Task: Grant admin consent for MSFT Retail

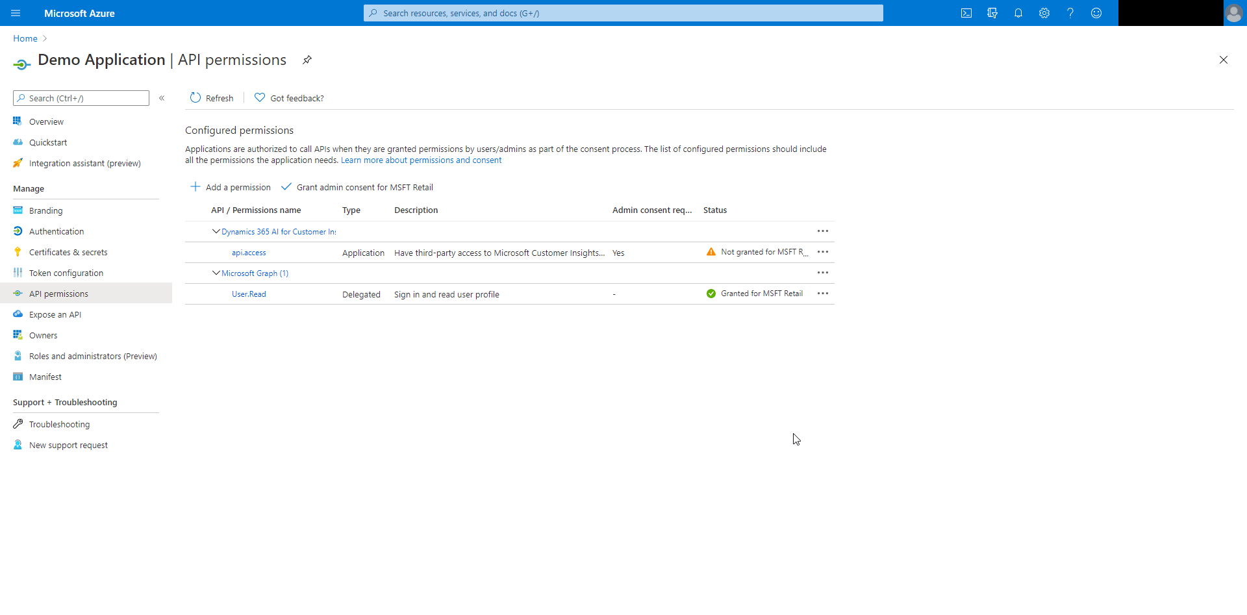Action: point(357,187)
